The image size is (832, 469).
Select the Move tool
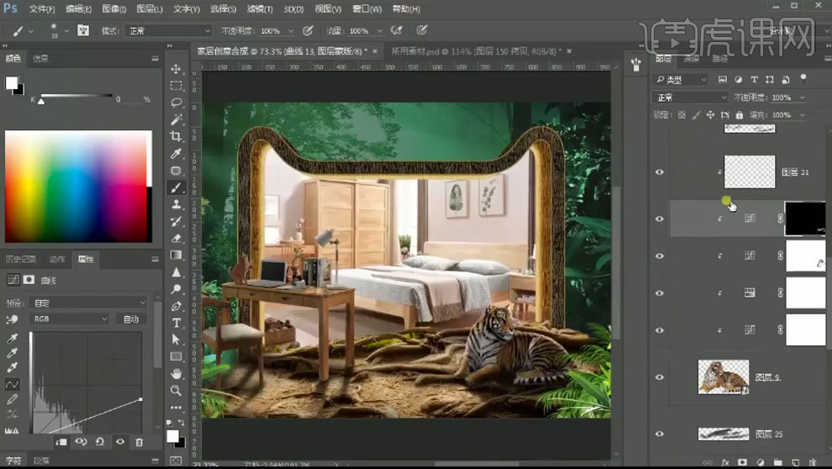pyautogui.click(x=176, y=69)
